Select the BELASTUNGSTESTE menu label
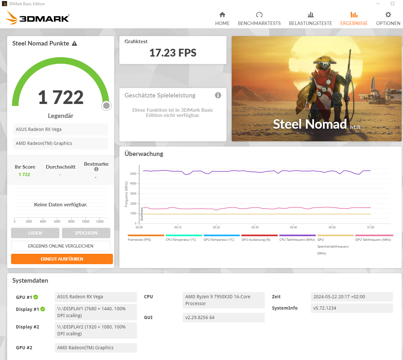This screenshot has height=360, width=403. [311, 23]
